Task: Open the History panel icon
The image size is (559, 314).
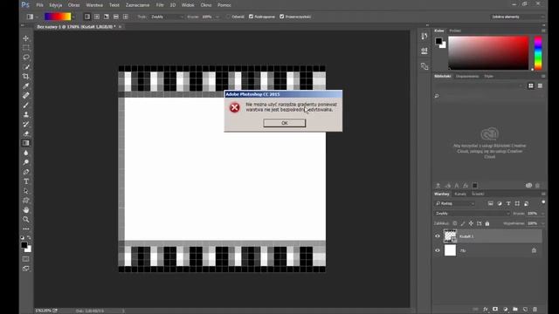Action: click(424, 37)
